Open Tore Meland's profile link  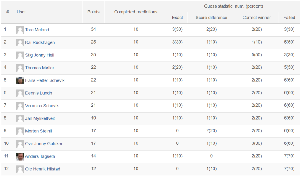[x=37, y=30]
